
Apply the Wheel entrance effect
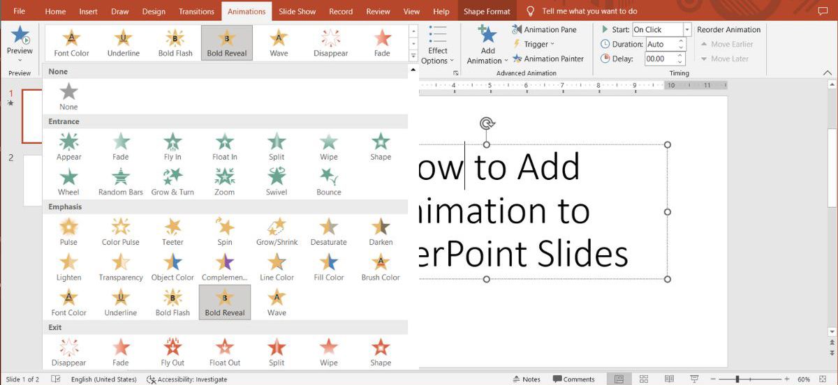coord(68,182)
